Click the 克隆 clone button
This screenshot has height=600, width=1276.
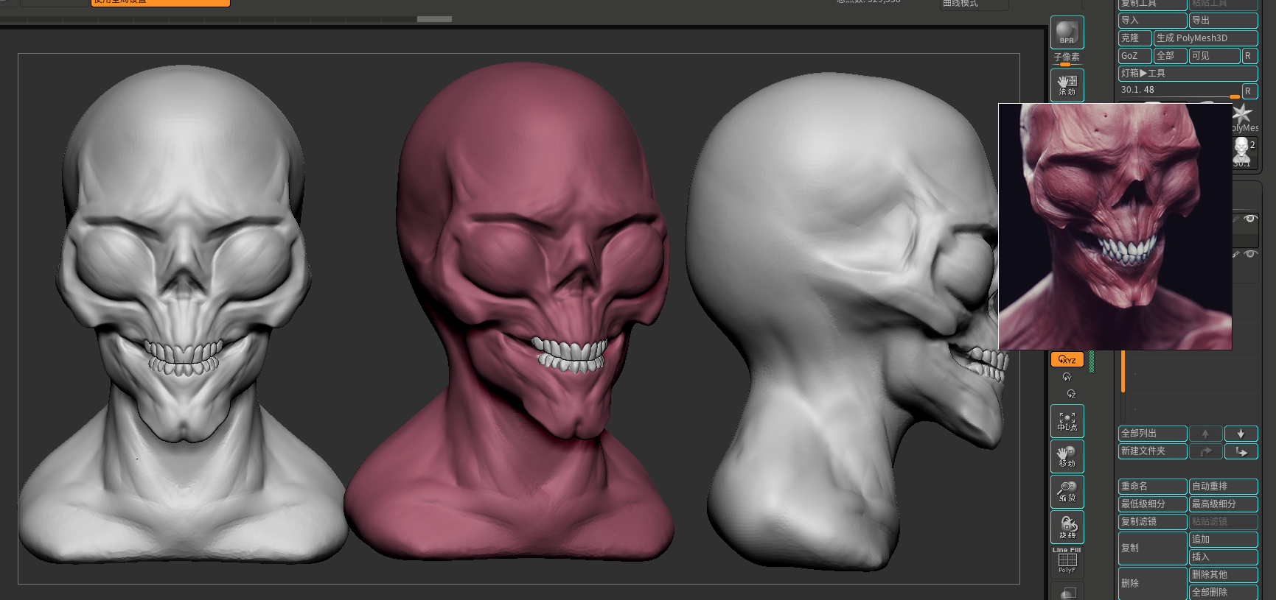tap(1134, 38)
